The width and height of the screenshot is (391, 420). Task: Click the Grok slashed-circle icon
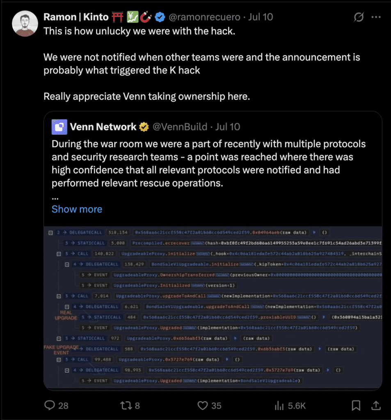[x=358, y=17]
